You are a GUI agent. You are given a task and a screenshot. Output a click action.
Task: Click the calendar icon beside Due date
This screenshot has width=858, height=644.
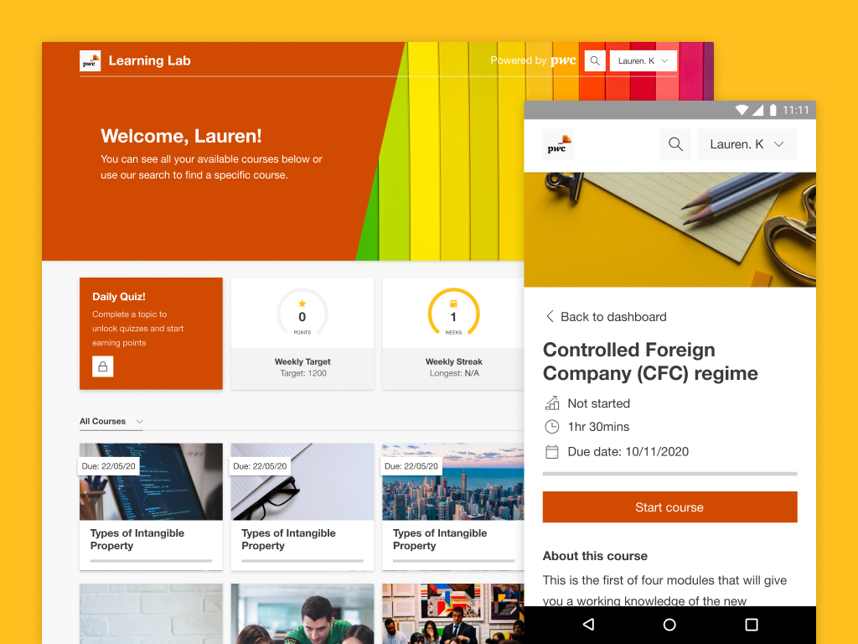[551, 452]
